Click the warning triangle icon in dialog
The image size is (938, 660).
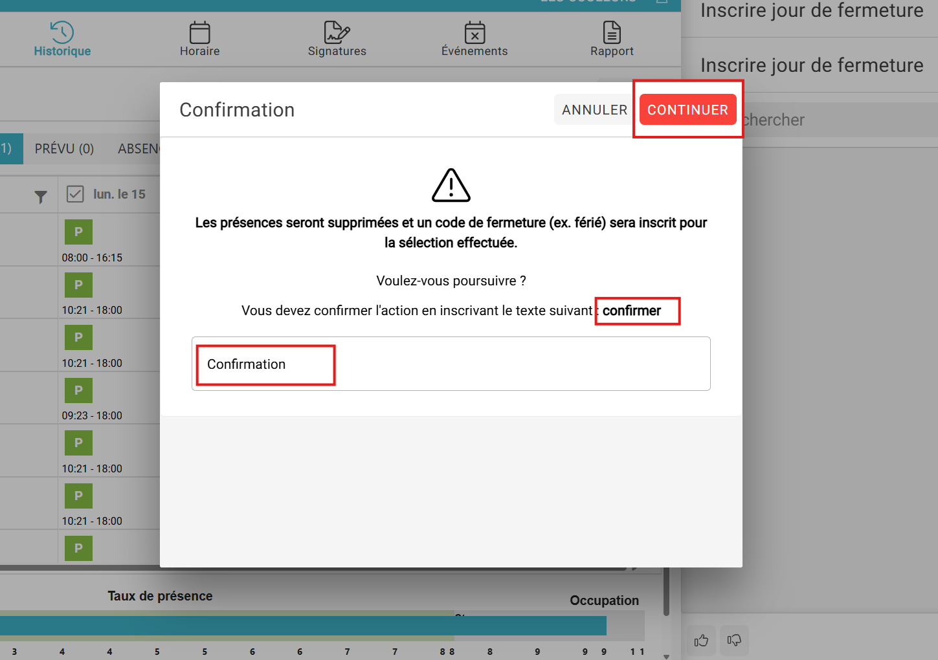[451, 186]
